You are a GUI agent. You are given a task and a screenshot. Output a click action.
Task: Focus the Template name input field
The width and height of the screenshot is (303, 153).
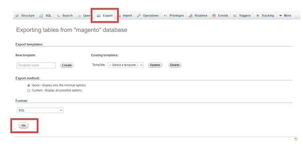click(36, 65)
